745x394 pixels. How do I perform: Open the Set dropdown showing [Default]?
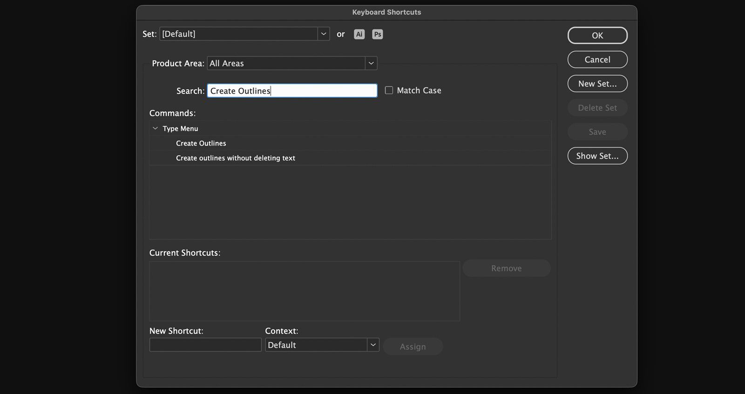(x=244, y=33)
